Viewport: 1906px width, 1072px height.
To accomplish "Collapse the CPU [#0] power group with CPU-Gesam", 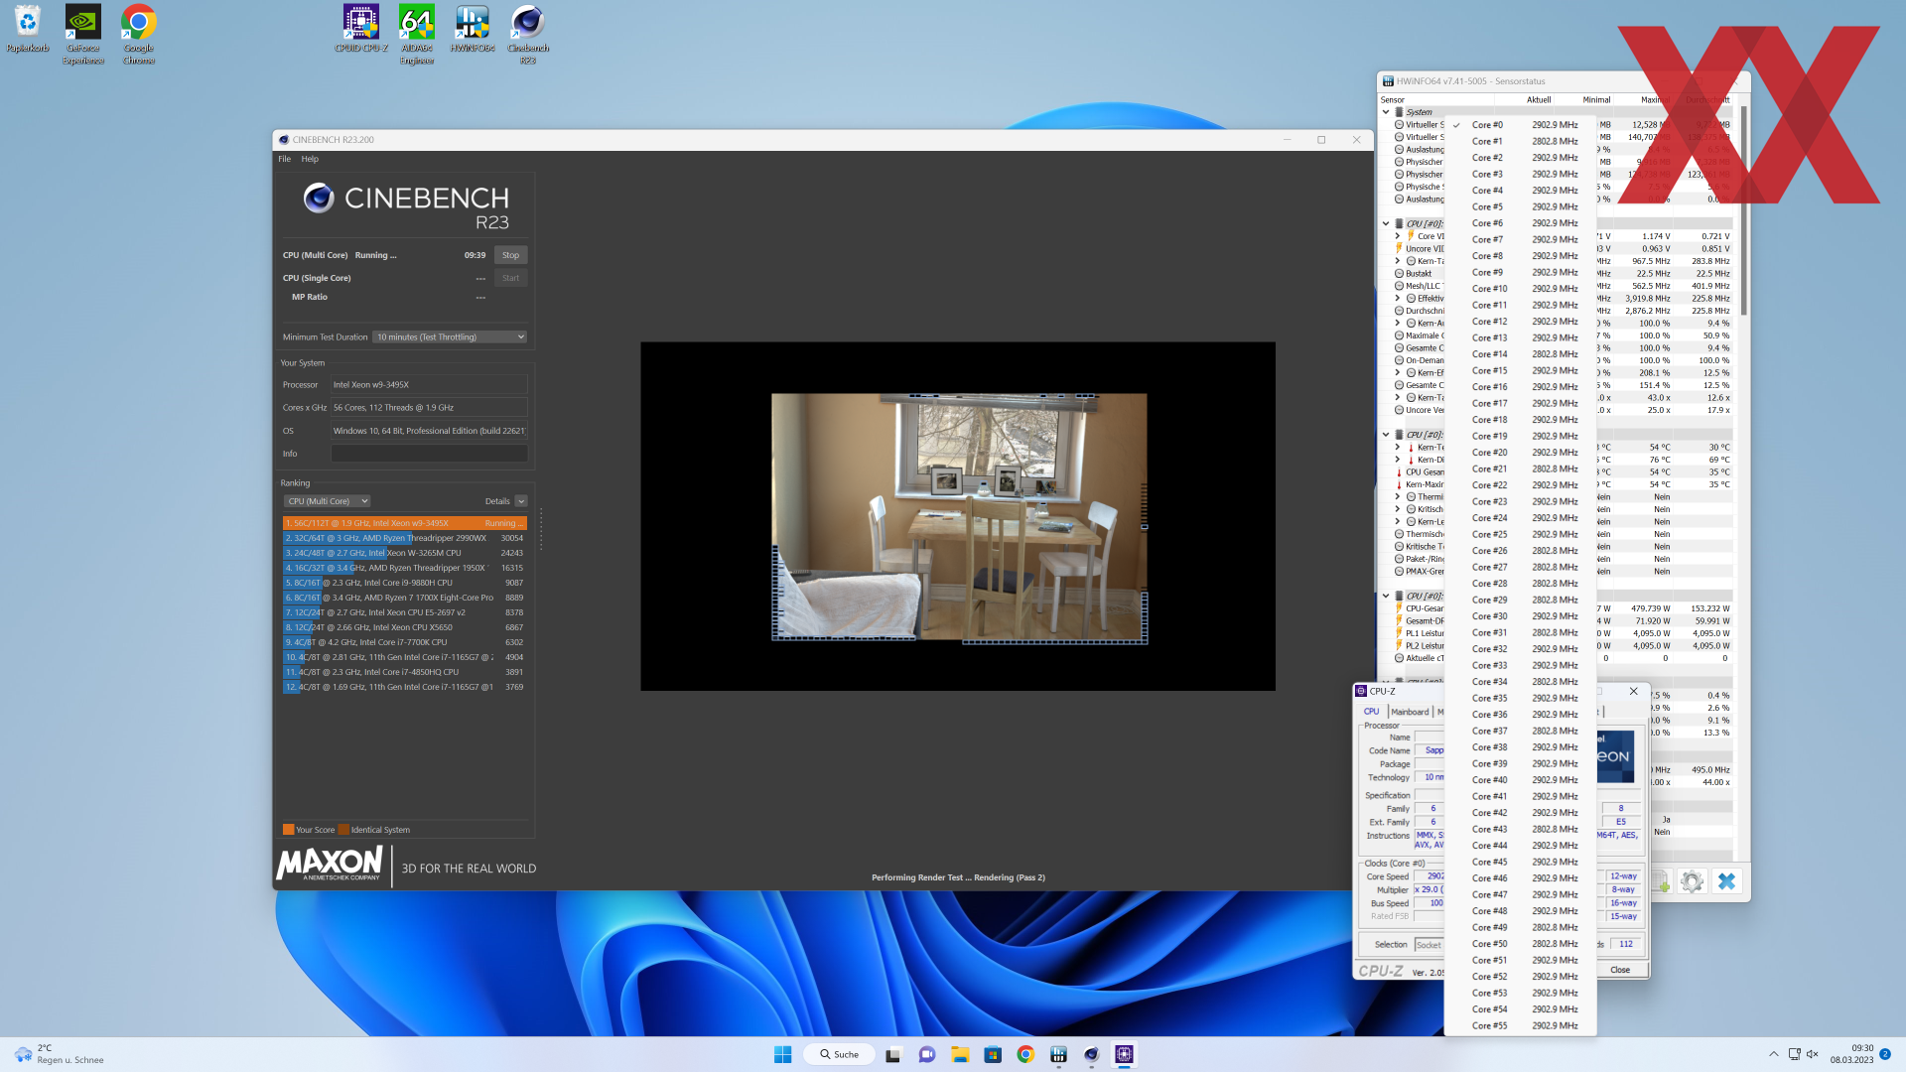I will (1386, 597).
